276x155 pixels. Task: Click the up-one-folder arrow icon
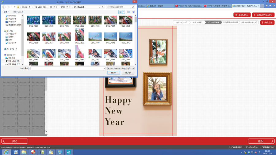point(15,7)
